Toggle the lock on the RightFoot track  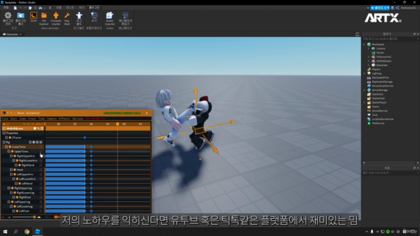pyautogui.click(x=41, y=197)
